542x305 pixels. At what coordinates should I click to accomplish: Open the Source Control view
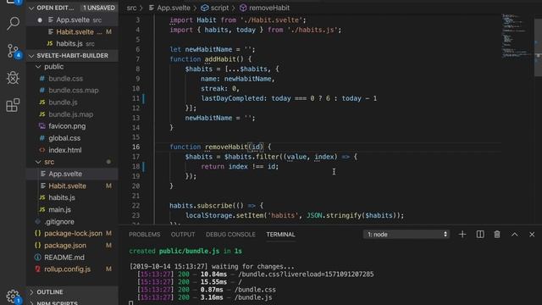click(x=14, y=51)
